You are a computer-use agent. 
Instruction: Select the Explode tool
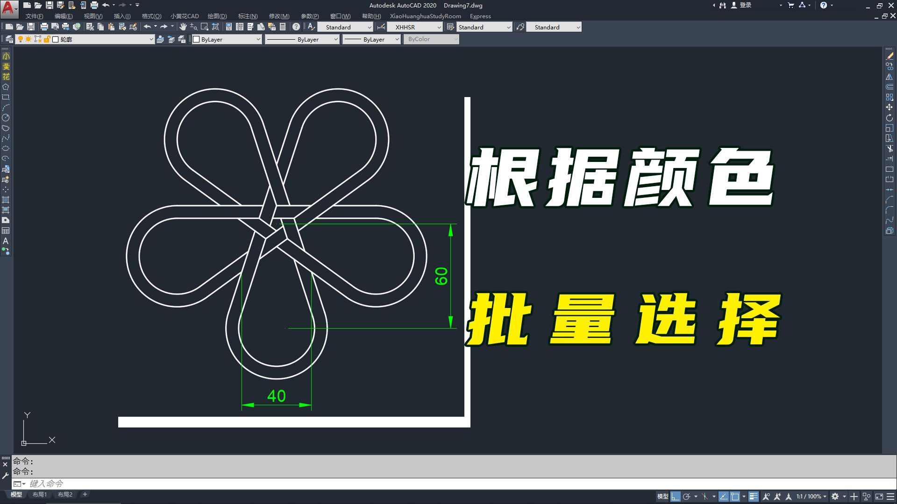[x=890, y=231]
